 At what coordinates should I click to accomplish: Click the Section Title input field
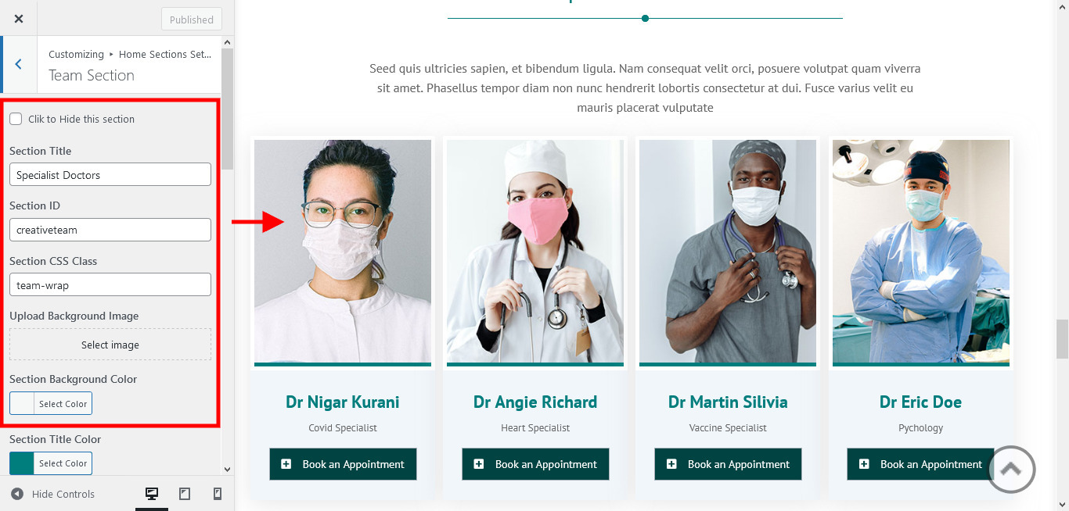pyautogui.click(x=110, y=174)
